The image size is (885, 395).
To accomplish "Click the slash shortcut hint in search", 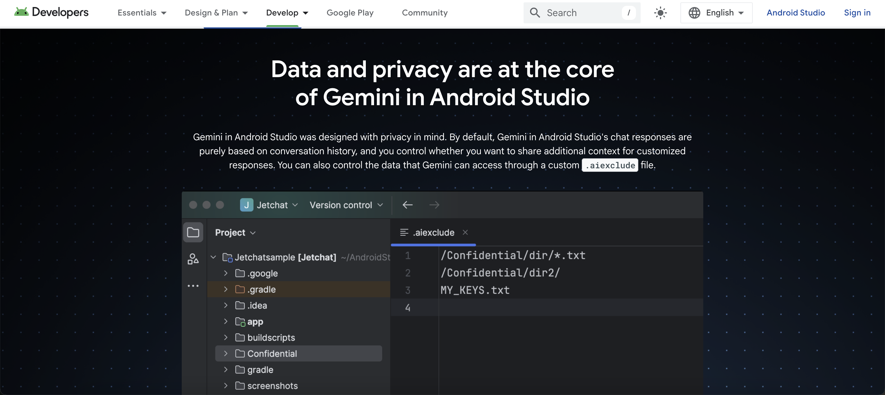I will point(628,13).
